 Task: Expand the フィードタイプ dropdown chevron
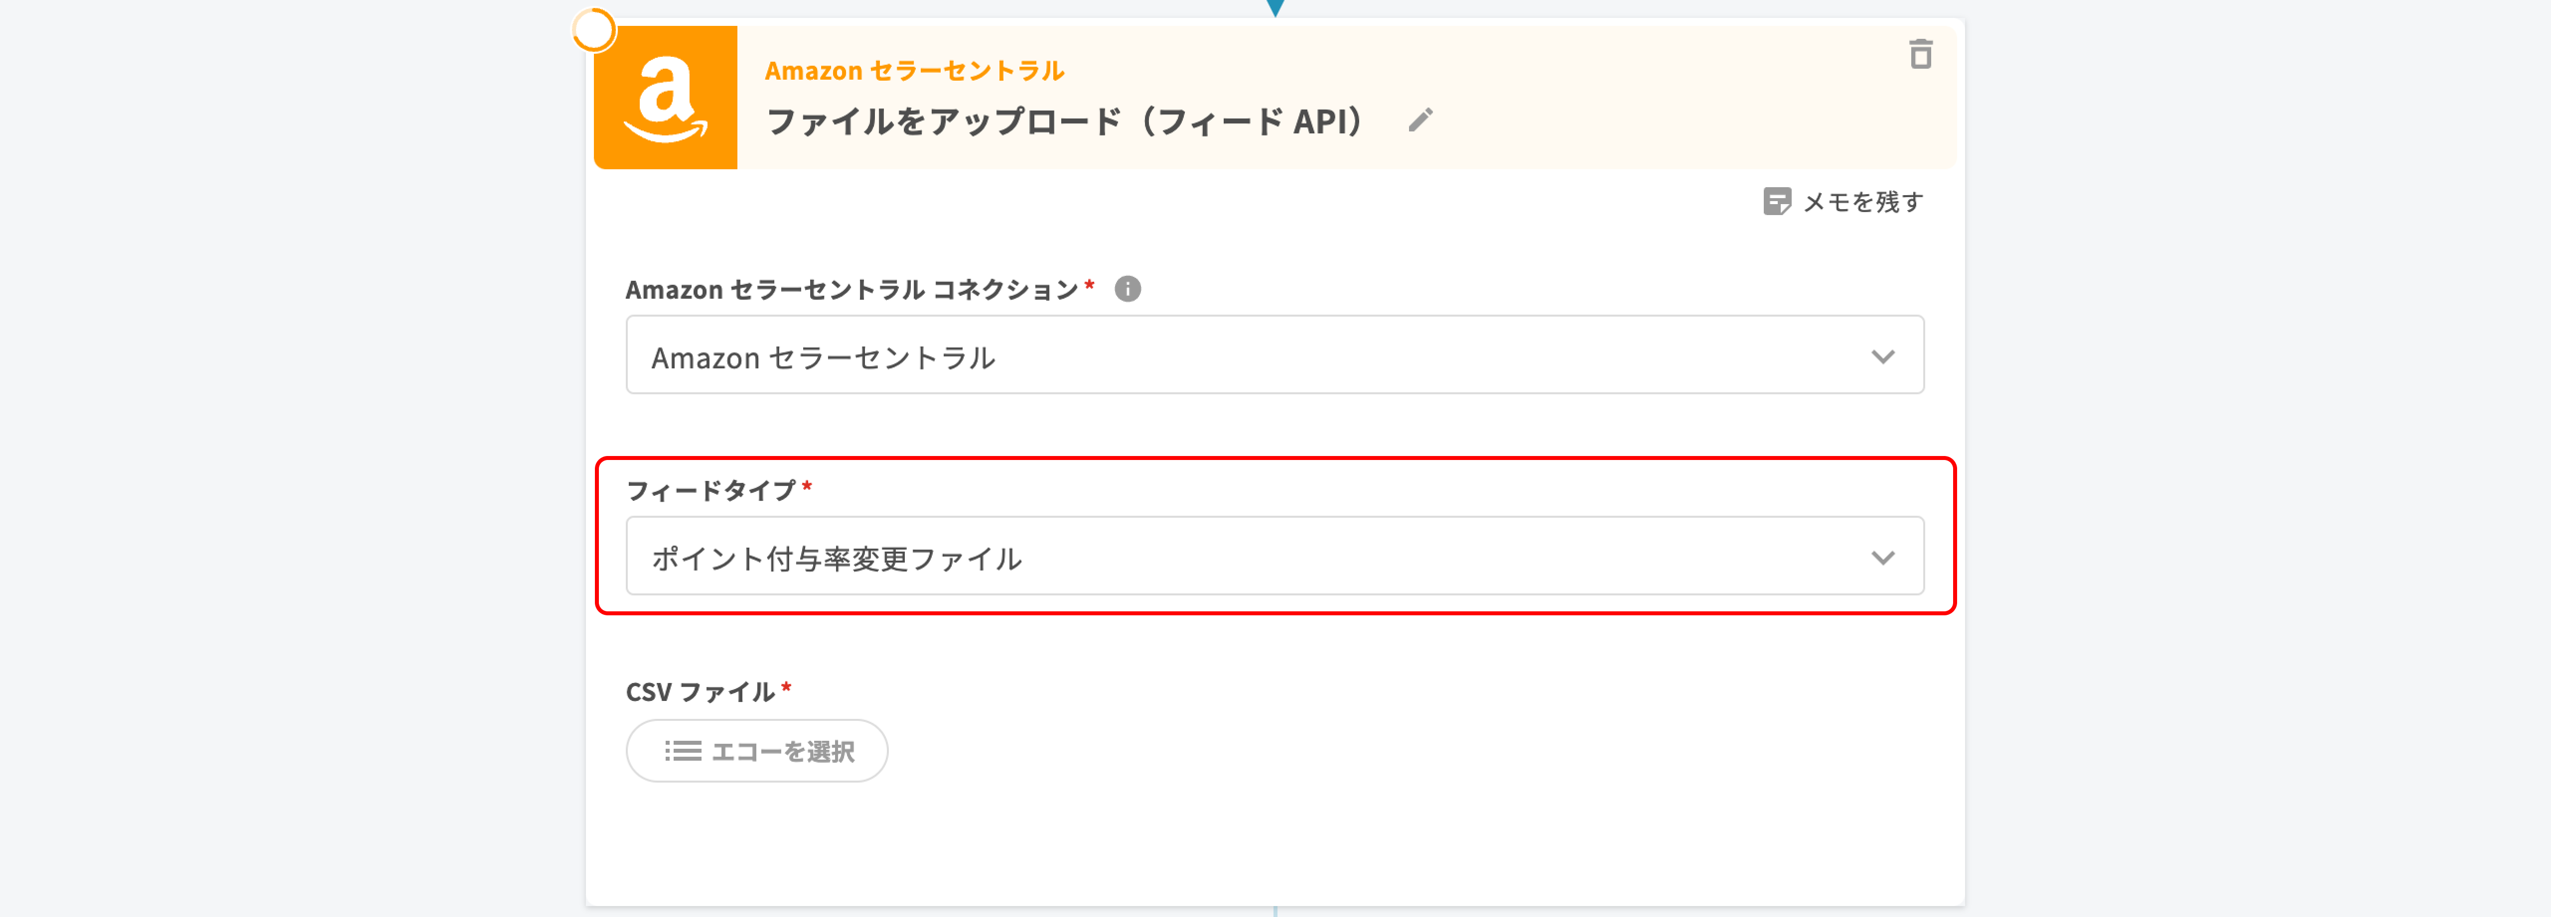[x=1882, y=558]
